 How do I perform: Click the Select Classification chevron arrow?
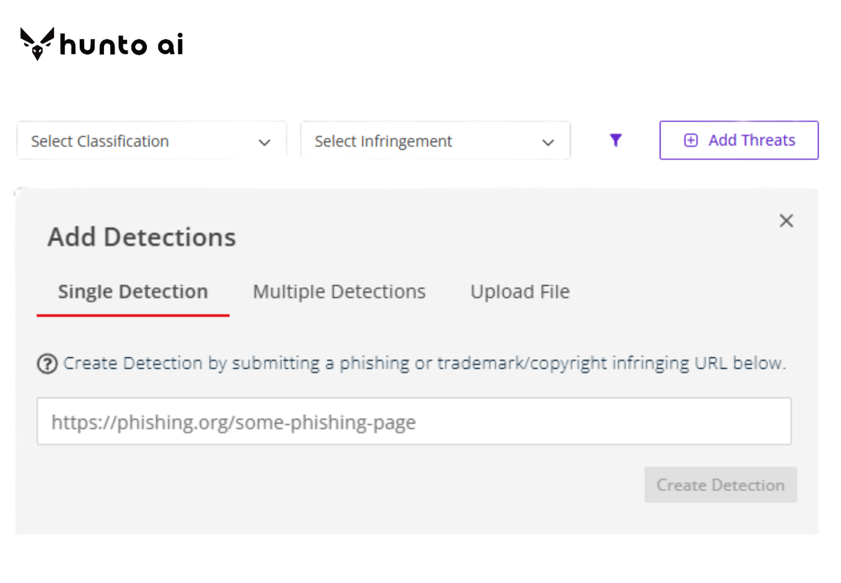click(x=264, y=142)
